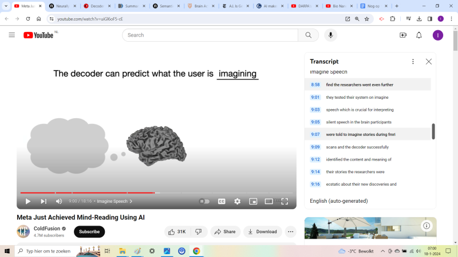Play the paused YouTube video
Viewport: 458px width, 257px height.
tap(27, 201)
